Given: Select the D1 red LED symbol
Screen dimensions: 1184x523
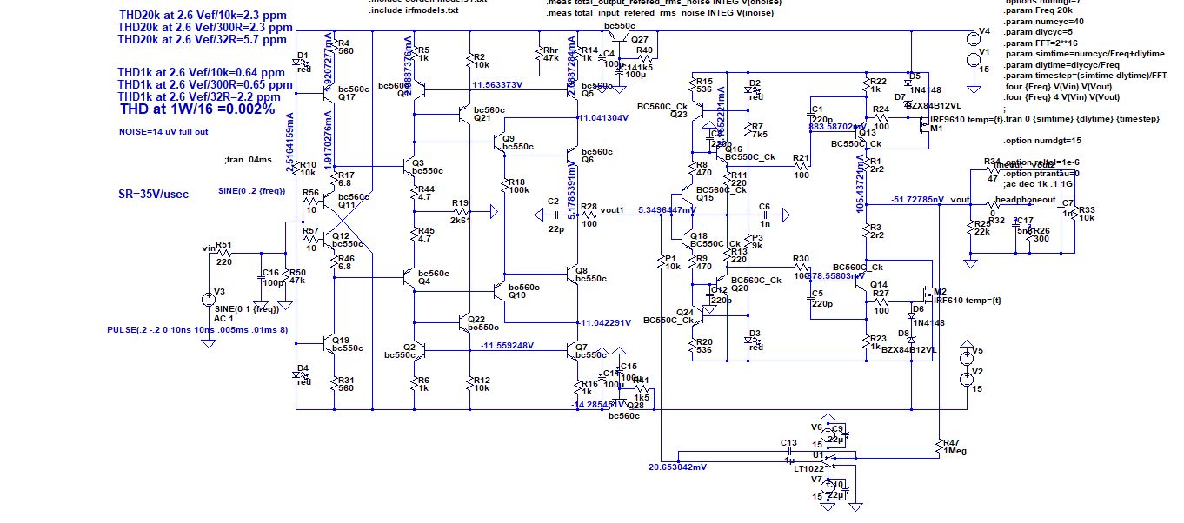Looking at the screenshot, I should tap(299, 63).
